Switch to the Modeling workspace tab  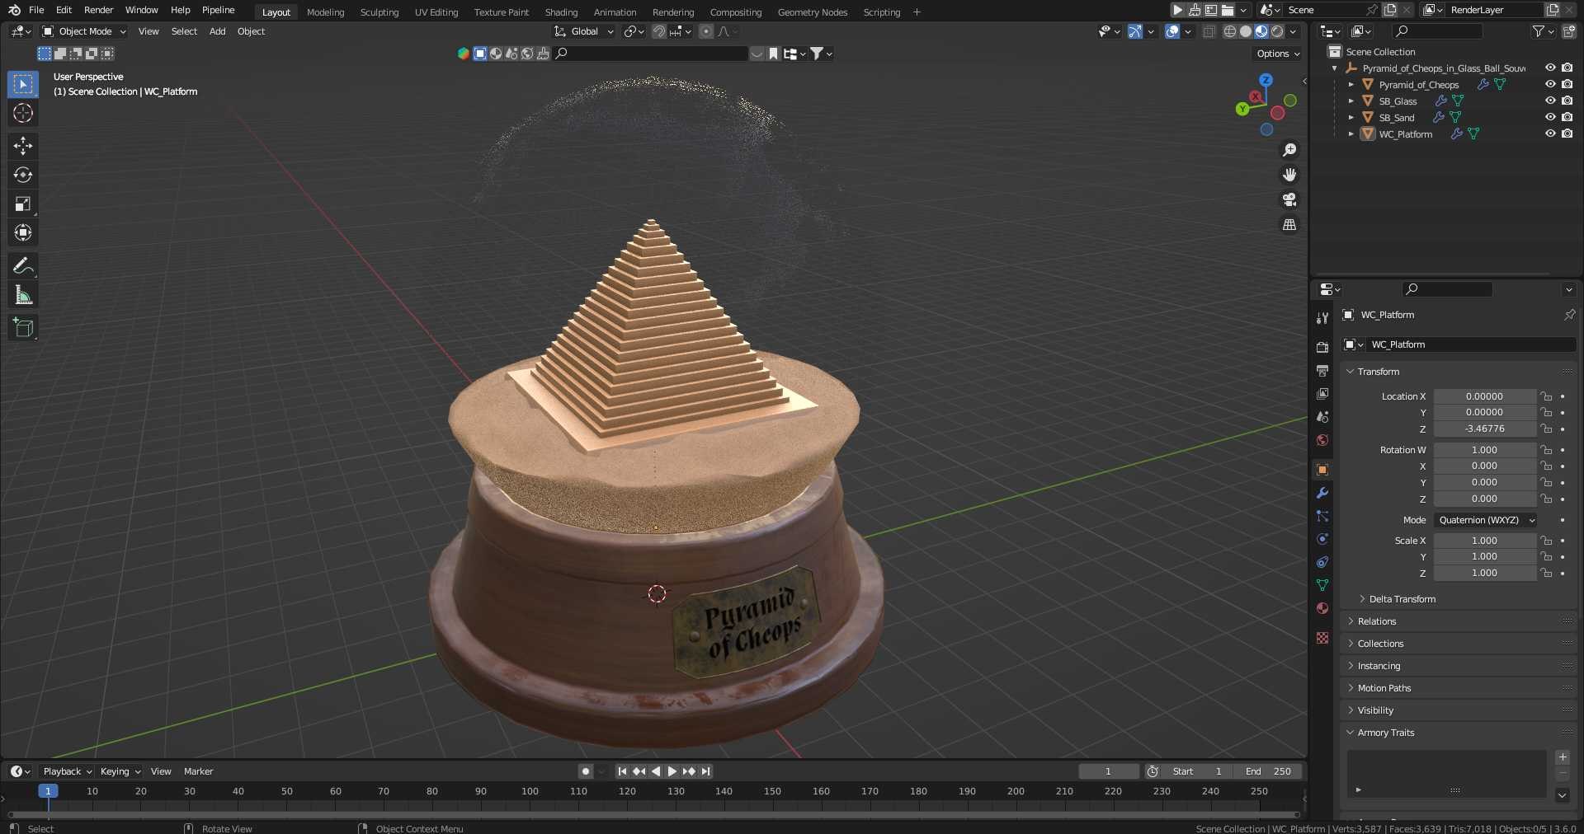325,12
